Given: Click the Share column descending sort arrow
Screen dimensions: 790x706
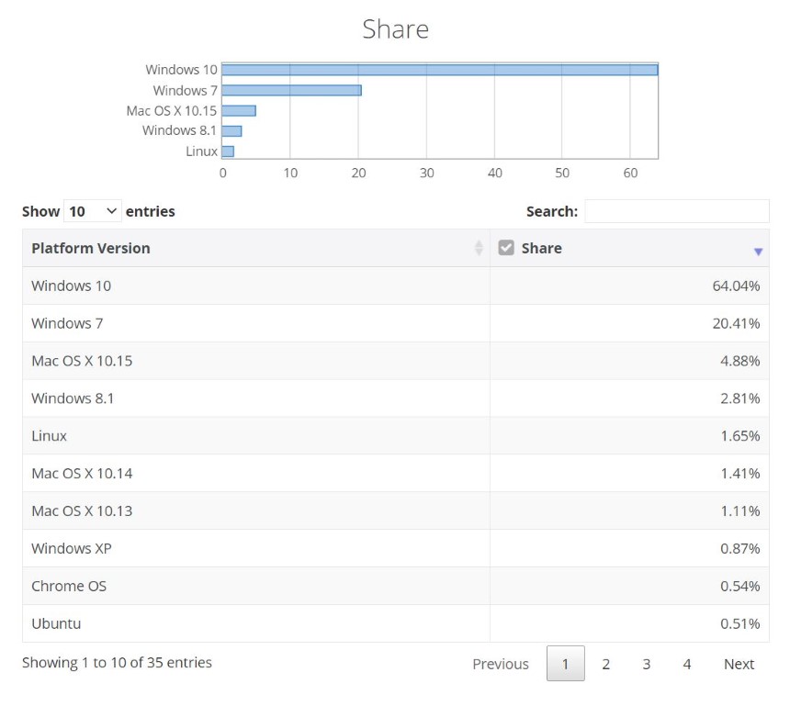Looking at the screenshot, I should tap(758, 252).
